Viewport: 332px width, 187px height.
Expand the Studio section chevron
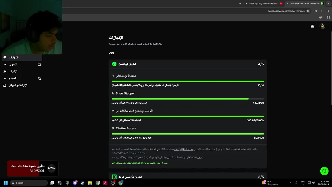click(x=5, y=65)
